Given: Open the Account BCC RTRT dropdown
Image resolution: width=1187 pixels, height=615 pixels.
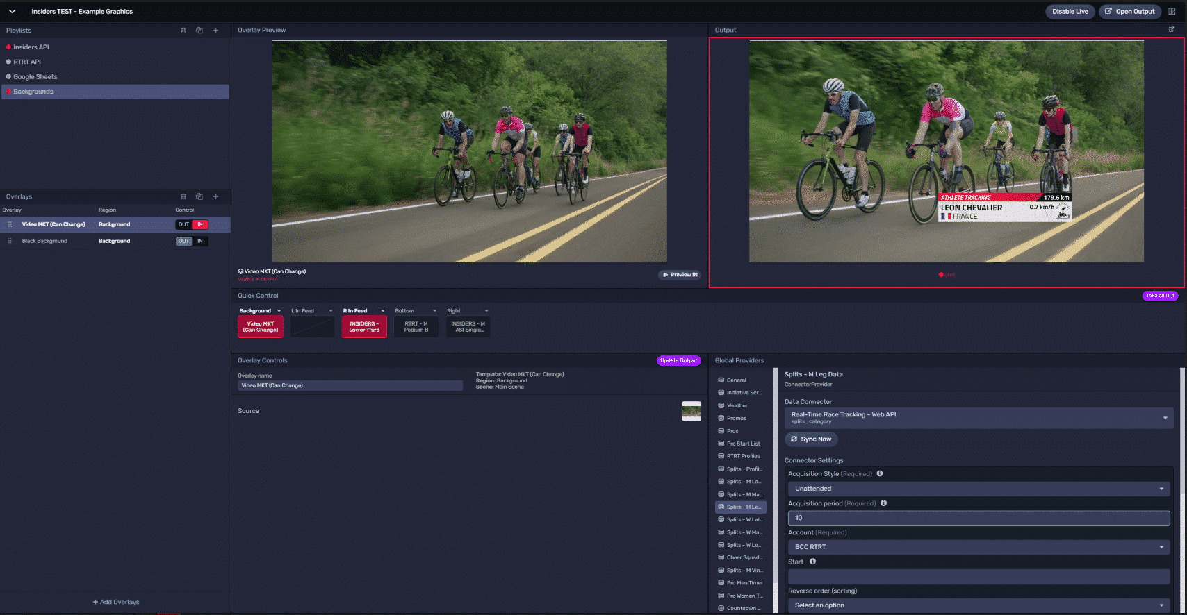Looking at the screenshot, I should coord(979,547).
